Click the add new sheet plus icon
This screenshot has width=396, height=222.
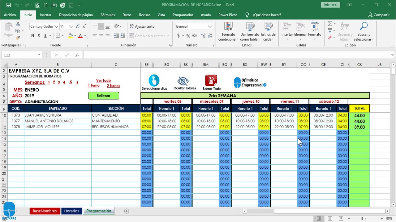(127, 211)
